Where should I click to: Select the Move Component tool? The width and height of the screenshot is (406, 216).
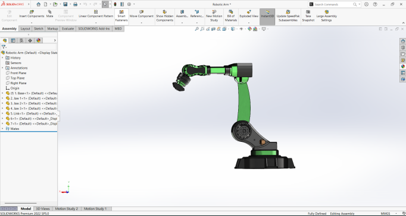pos(141,14)
